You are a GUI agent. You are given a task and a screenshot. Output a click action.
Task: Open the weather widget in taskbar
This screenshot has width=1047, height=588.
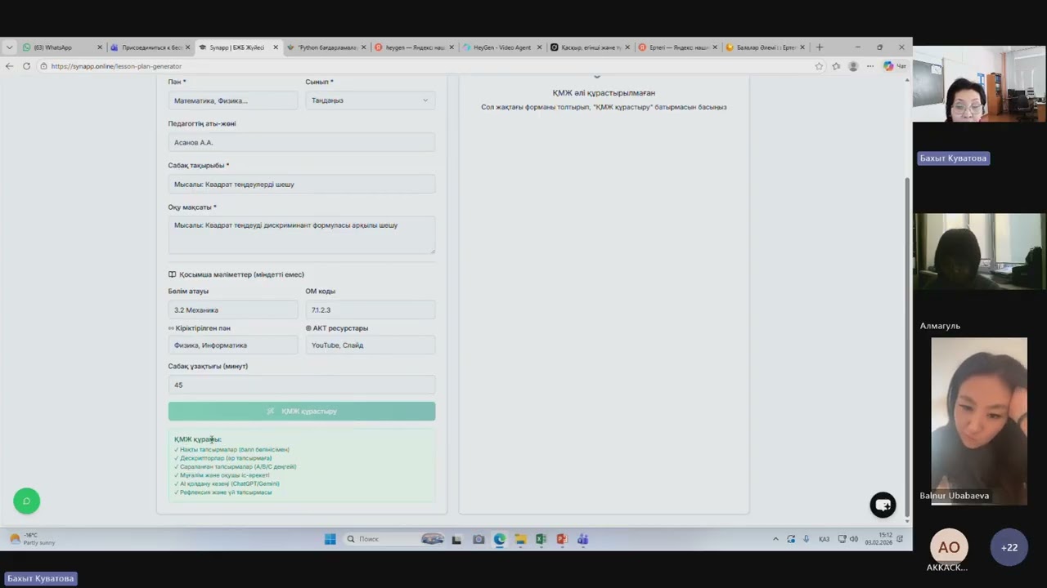point(33,539)
